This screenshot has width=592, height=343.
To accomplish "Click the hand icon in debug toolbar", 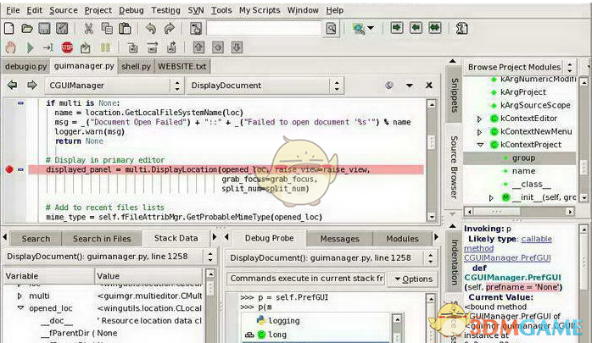I will [x=11, y=47].
